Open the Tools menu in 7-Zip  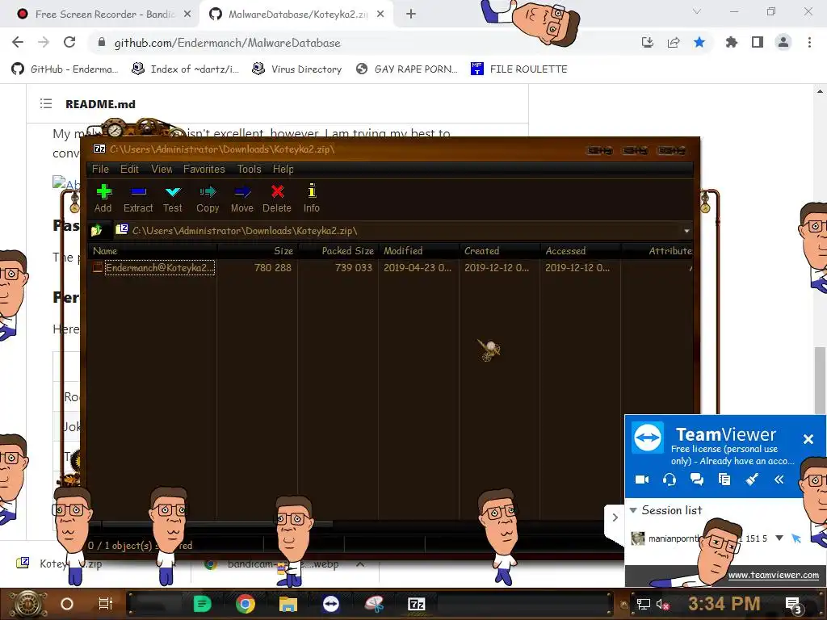click(x=249, y=170)
